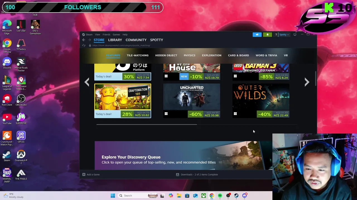Viewport: 357px width, 200px height.
Task: Open the Friends menu
Action: click(x=106, y=35)
